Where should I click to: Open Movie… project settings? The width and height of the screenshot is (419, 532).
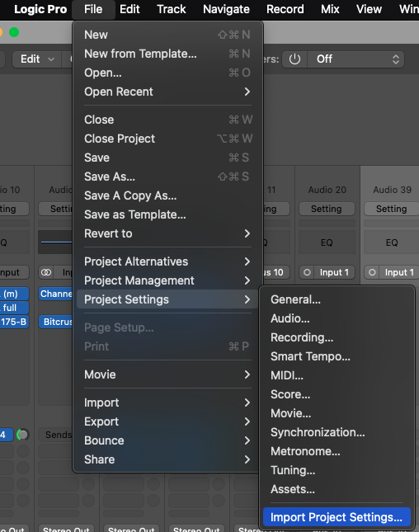click(x=337, y=413)
